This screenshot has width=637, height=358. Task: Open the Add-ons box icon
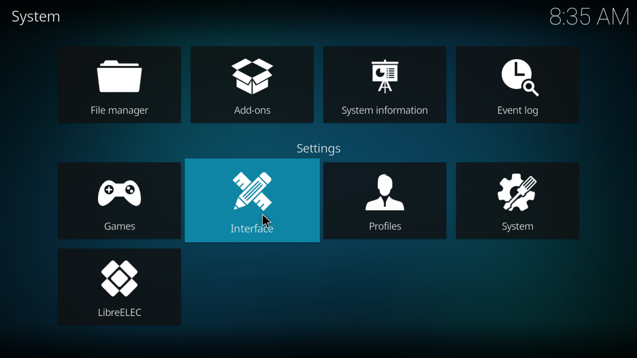coord(252,77)
